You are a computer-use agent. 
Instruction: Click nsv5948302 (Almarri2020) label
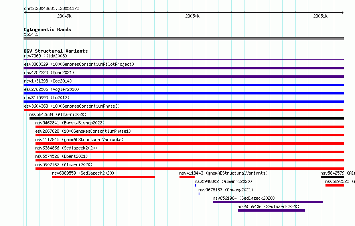pos(223,181)
